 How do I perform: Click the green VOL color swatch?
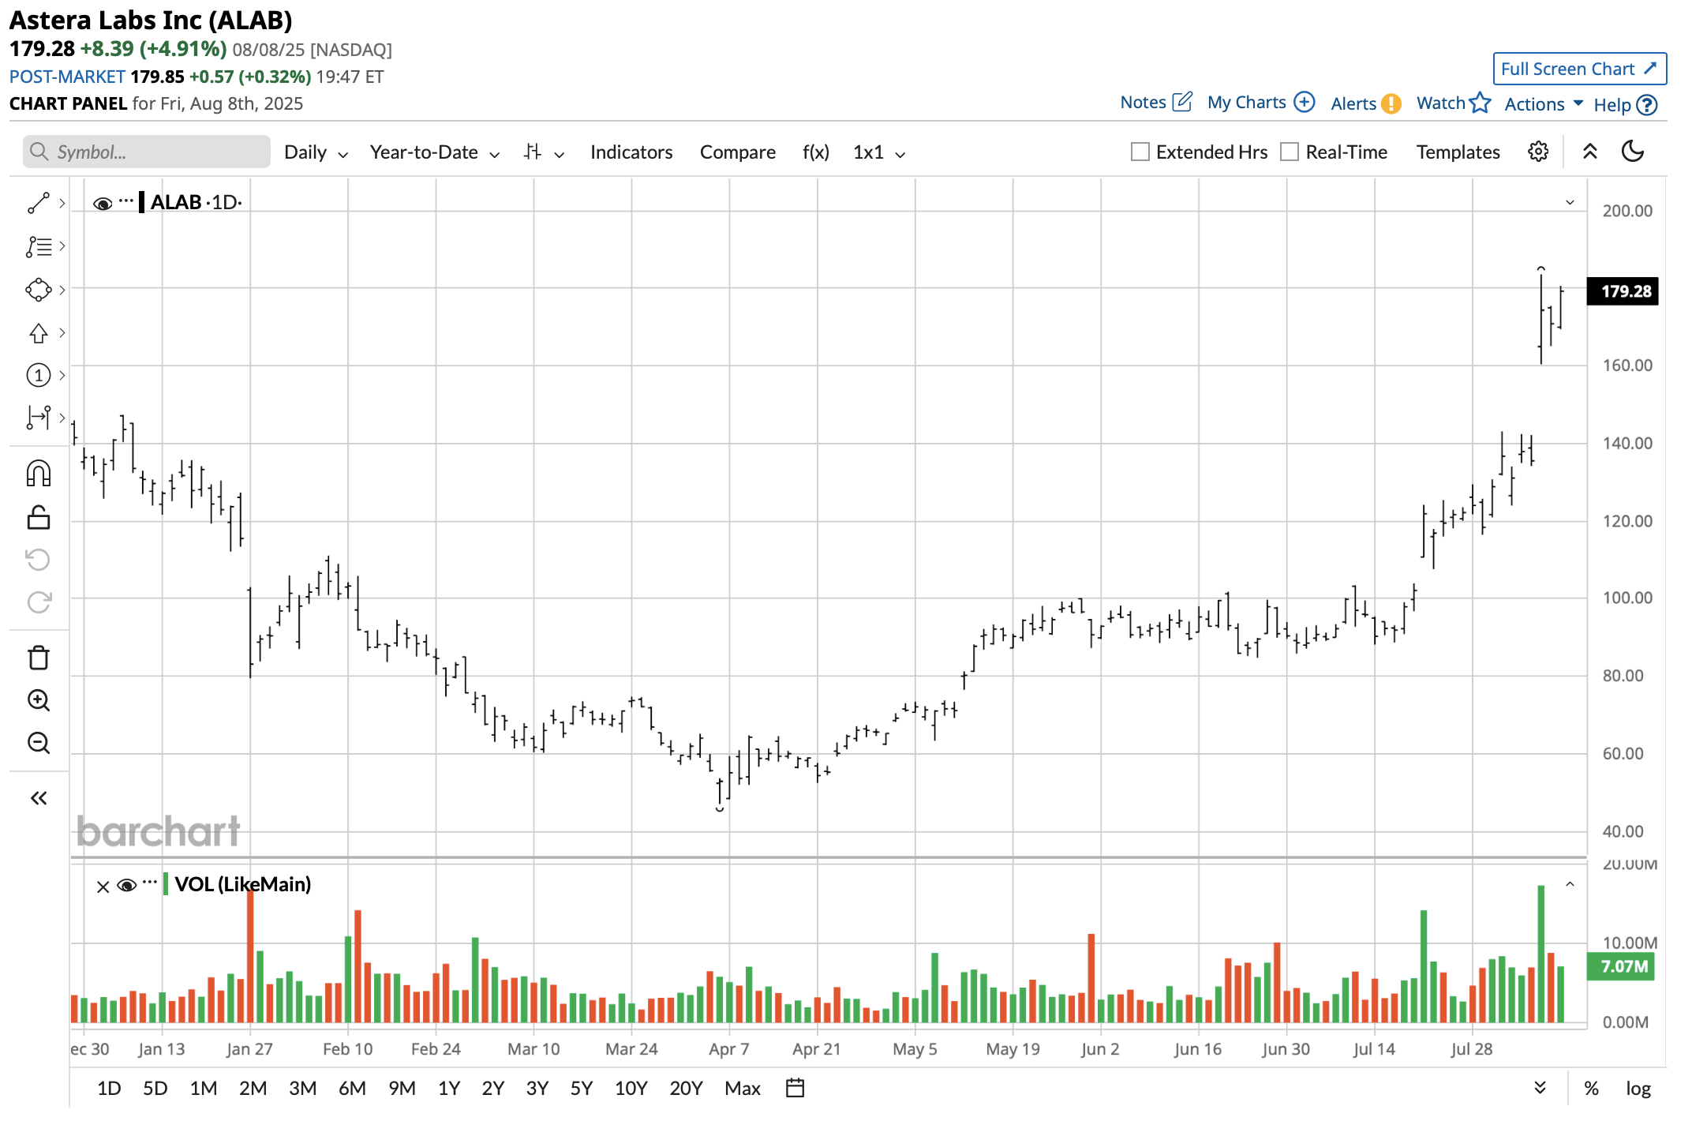[x=166, y=883]
